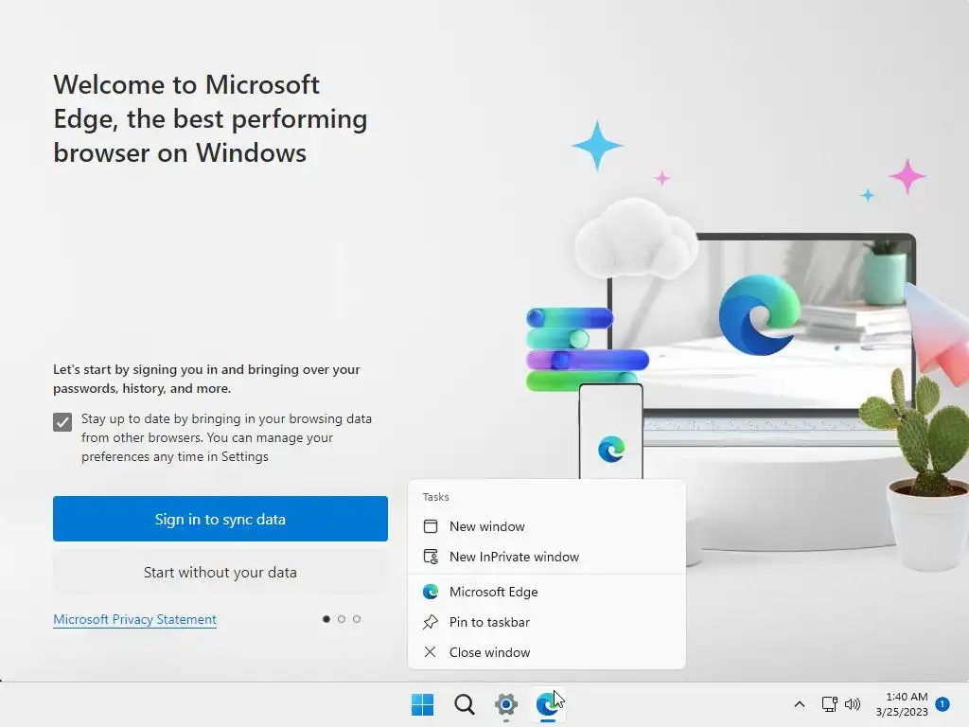
Task: Open network status icon in tray
Action: point(829,704)
